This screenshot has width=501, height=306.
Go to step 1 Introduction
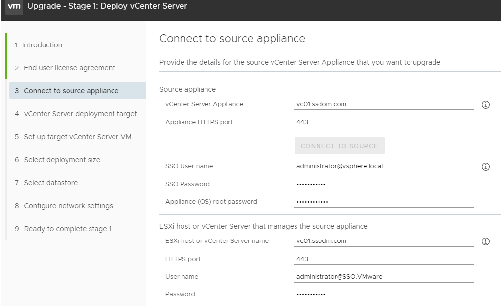click(x=38, y=45)
